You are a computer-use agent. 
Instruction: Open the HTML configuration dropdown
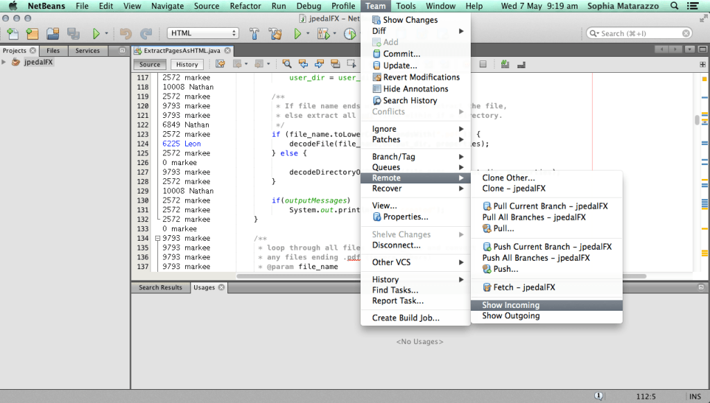202,33
